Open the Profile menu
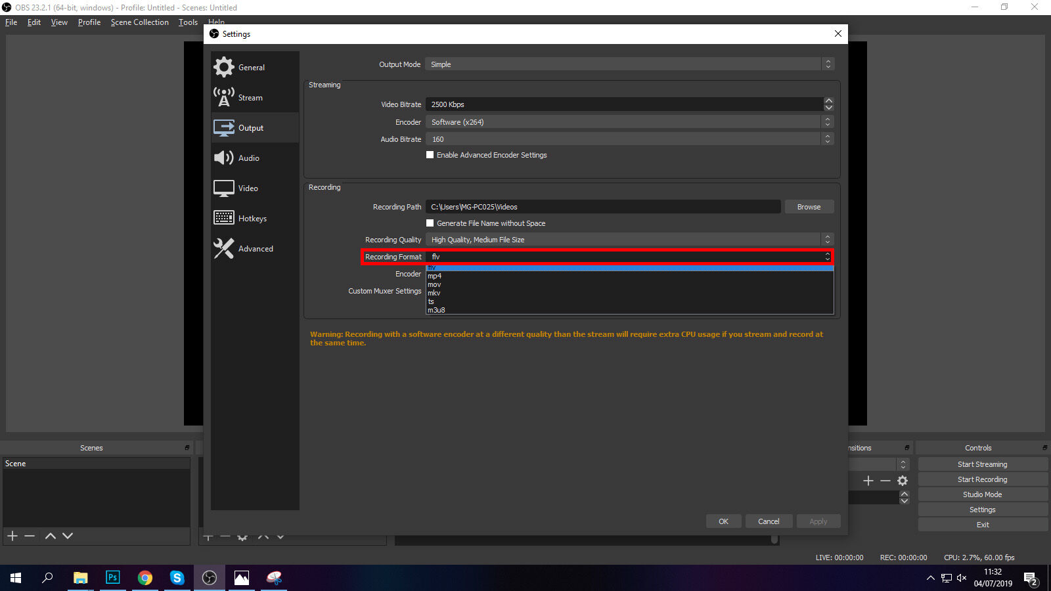 89,22
